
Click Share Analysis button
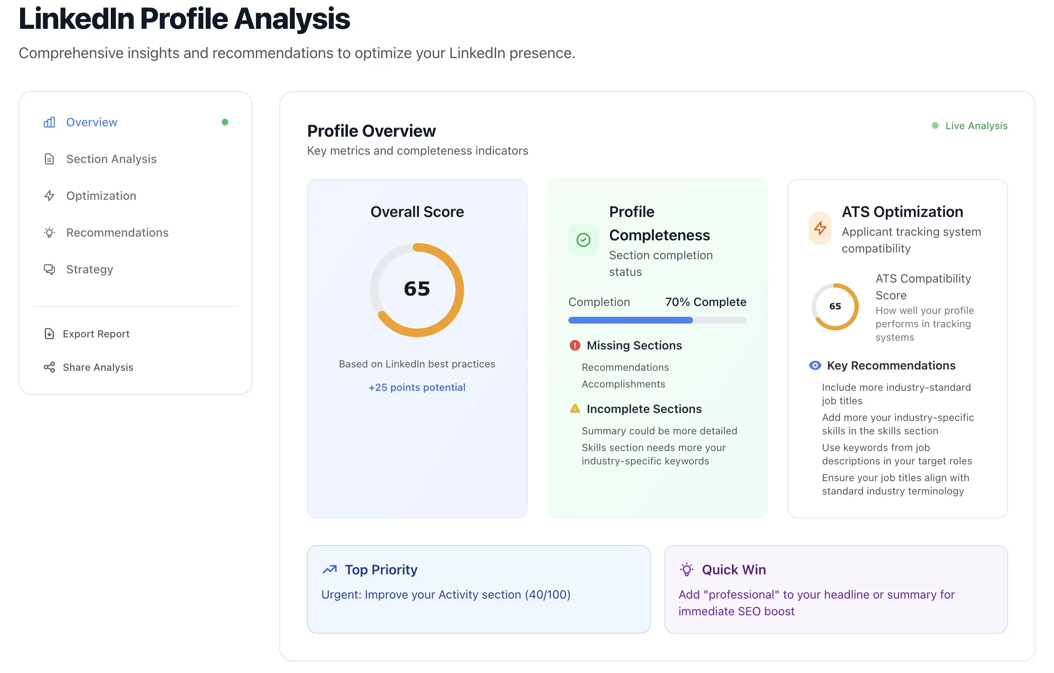pos(135,367)
